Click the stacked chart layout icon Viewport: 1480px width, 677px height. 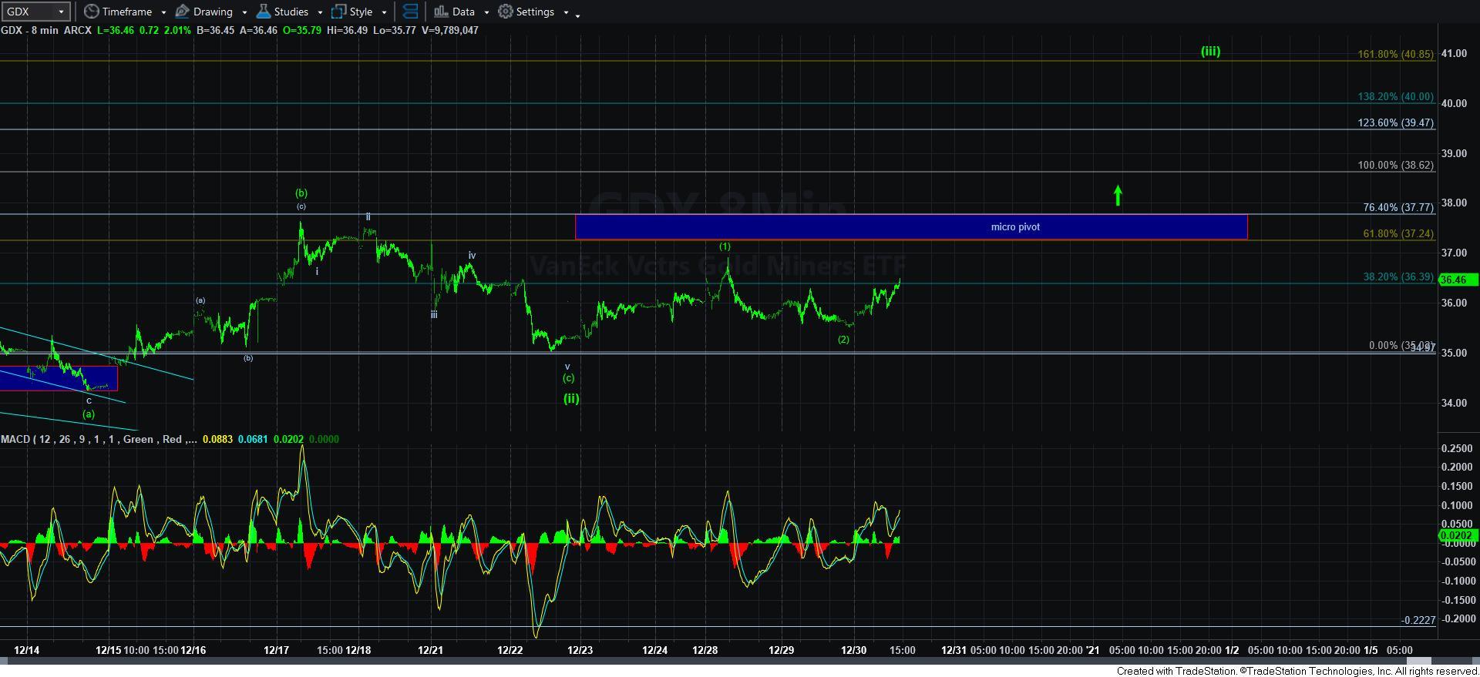[x=411, y=12]
